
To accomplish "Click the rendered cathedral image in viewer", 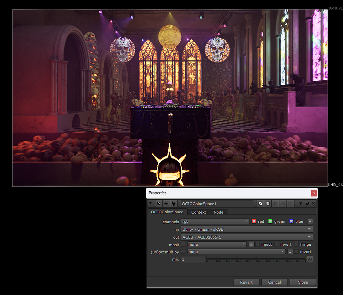I will pos(170,98).
